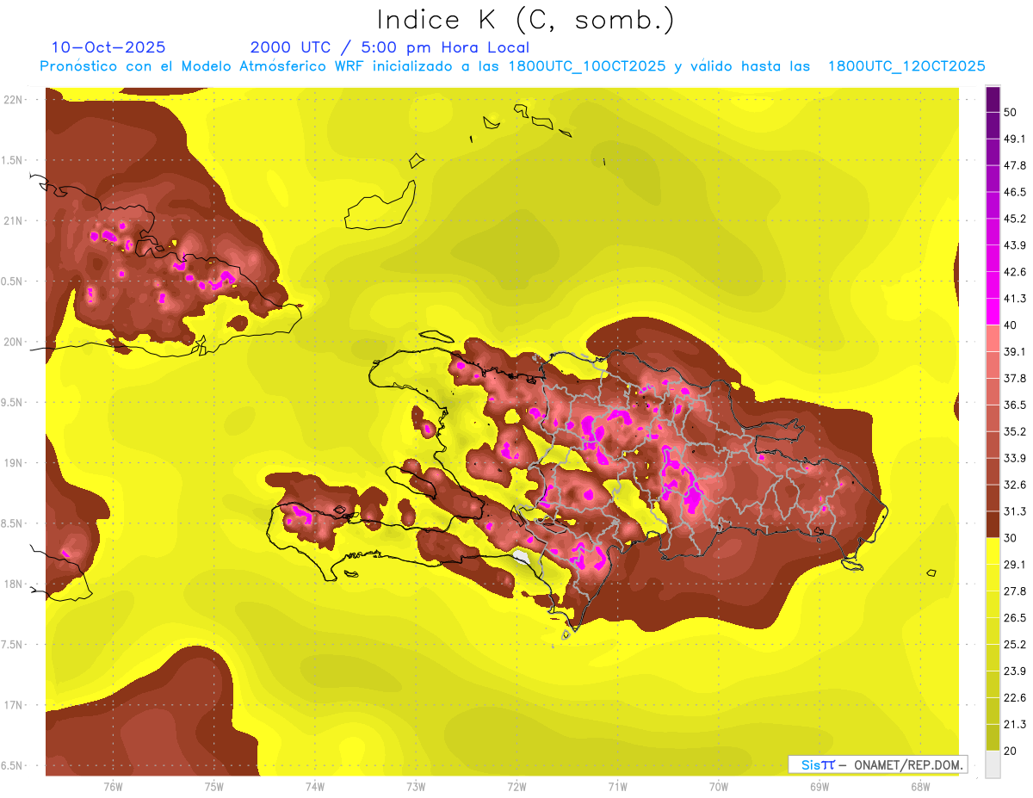Click the 68W longitude axis label
Screen dimensions: 1033x798
tap(919, 786)
